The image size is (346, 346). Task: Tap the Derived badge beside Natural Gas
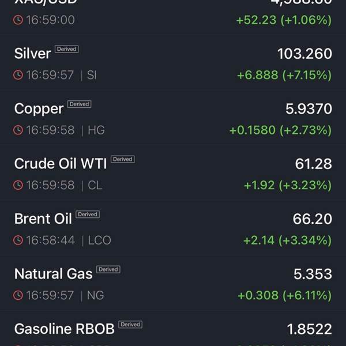(x=108, y=269)
